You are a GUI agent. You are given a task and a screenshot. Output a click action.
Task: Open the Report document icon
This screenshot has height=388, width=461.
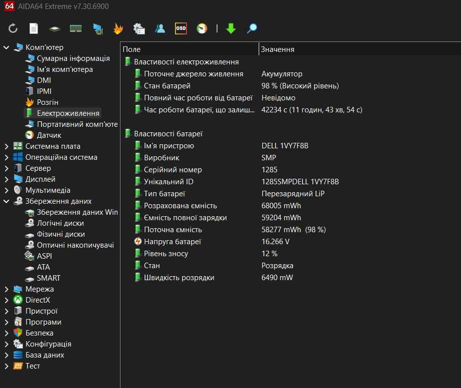33,28
